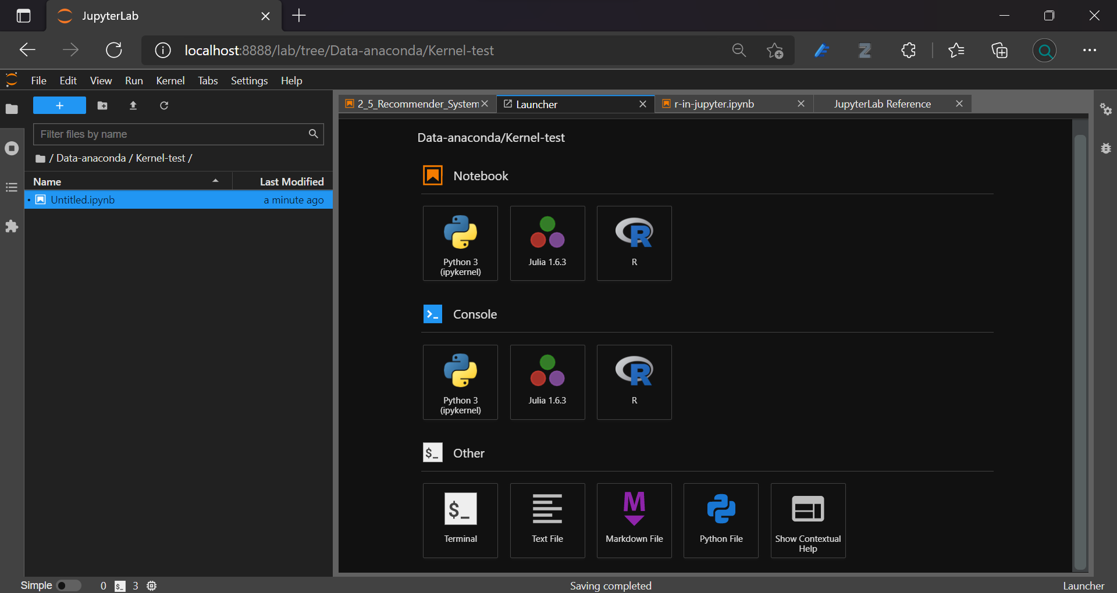Open the Property Inspector right sidebar icon
The width and height of the screenshot is (1117, 593).
click(1106, 109)
